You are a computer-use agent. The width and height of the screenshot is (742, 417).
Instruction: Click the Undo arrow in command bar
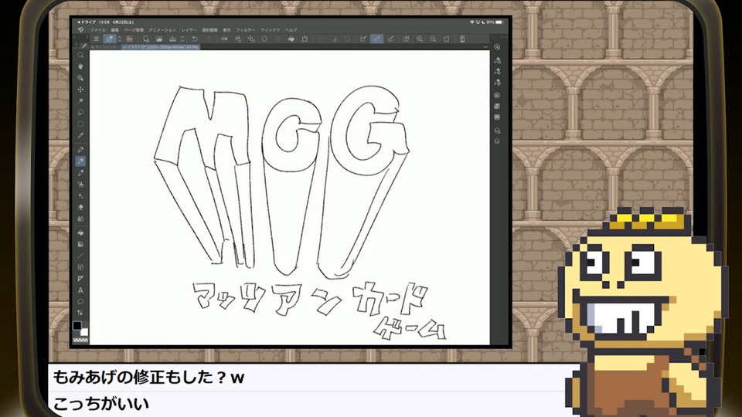point(195,39)
